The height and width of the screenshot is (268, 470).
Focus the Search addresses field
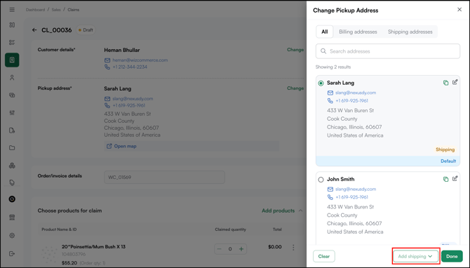(x=387, y=51)
